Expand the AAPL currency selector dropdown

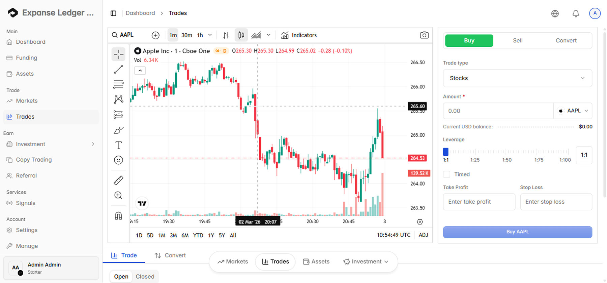[x=573, y=111]
